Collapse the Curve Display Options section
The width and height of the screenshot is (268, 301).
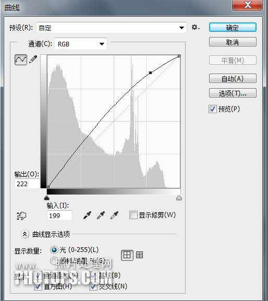[x=25, y=234]
